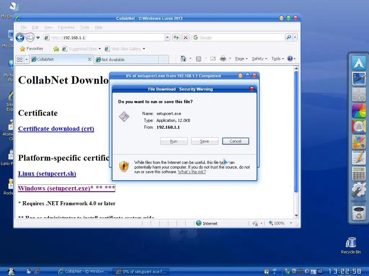
Task: Click the taskbar clock showing 13:22:58
Action: coord(344,272)
